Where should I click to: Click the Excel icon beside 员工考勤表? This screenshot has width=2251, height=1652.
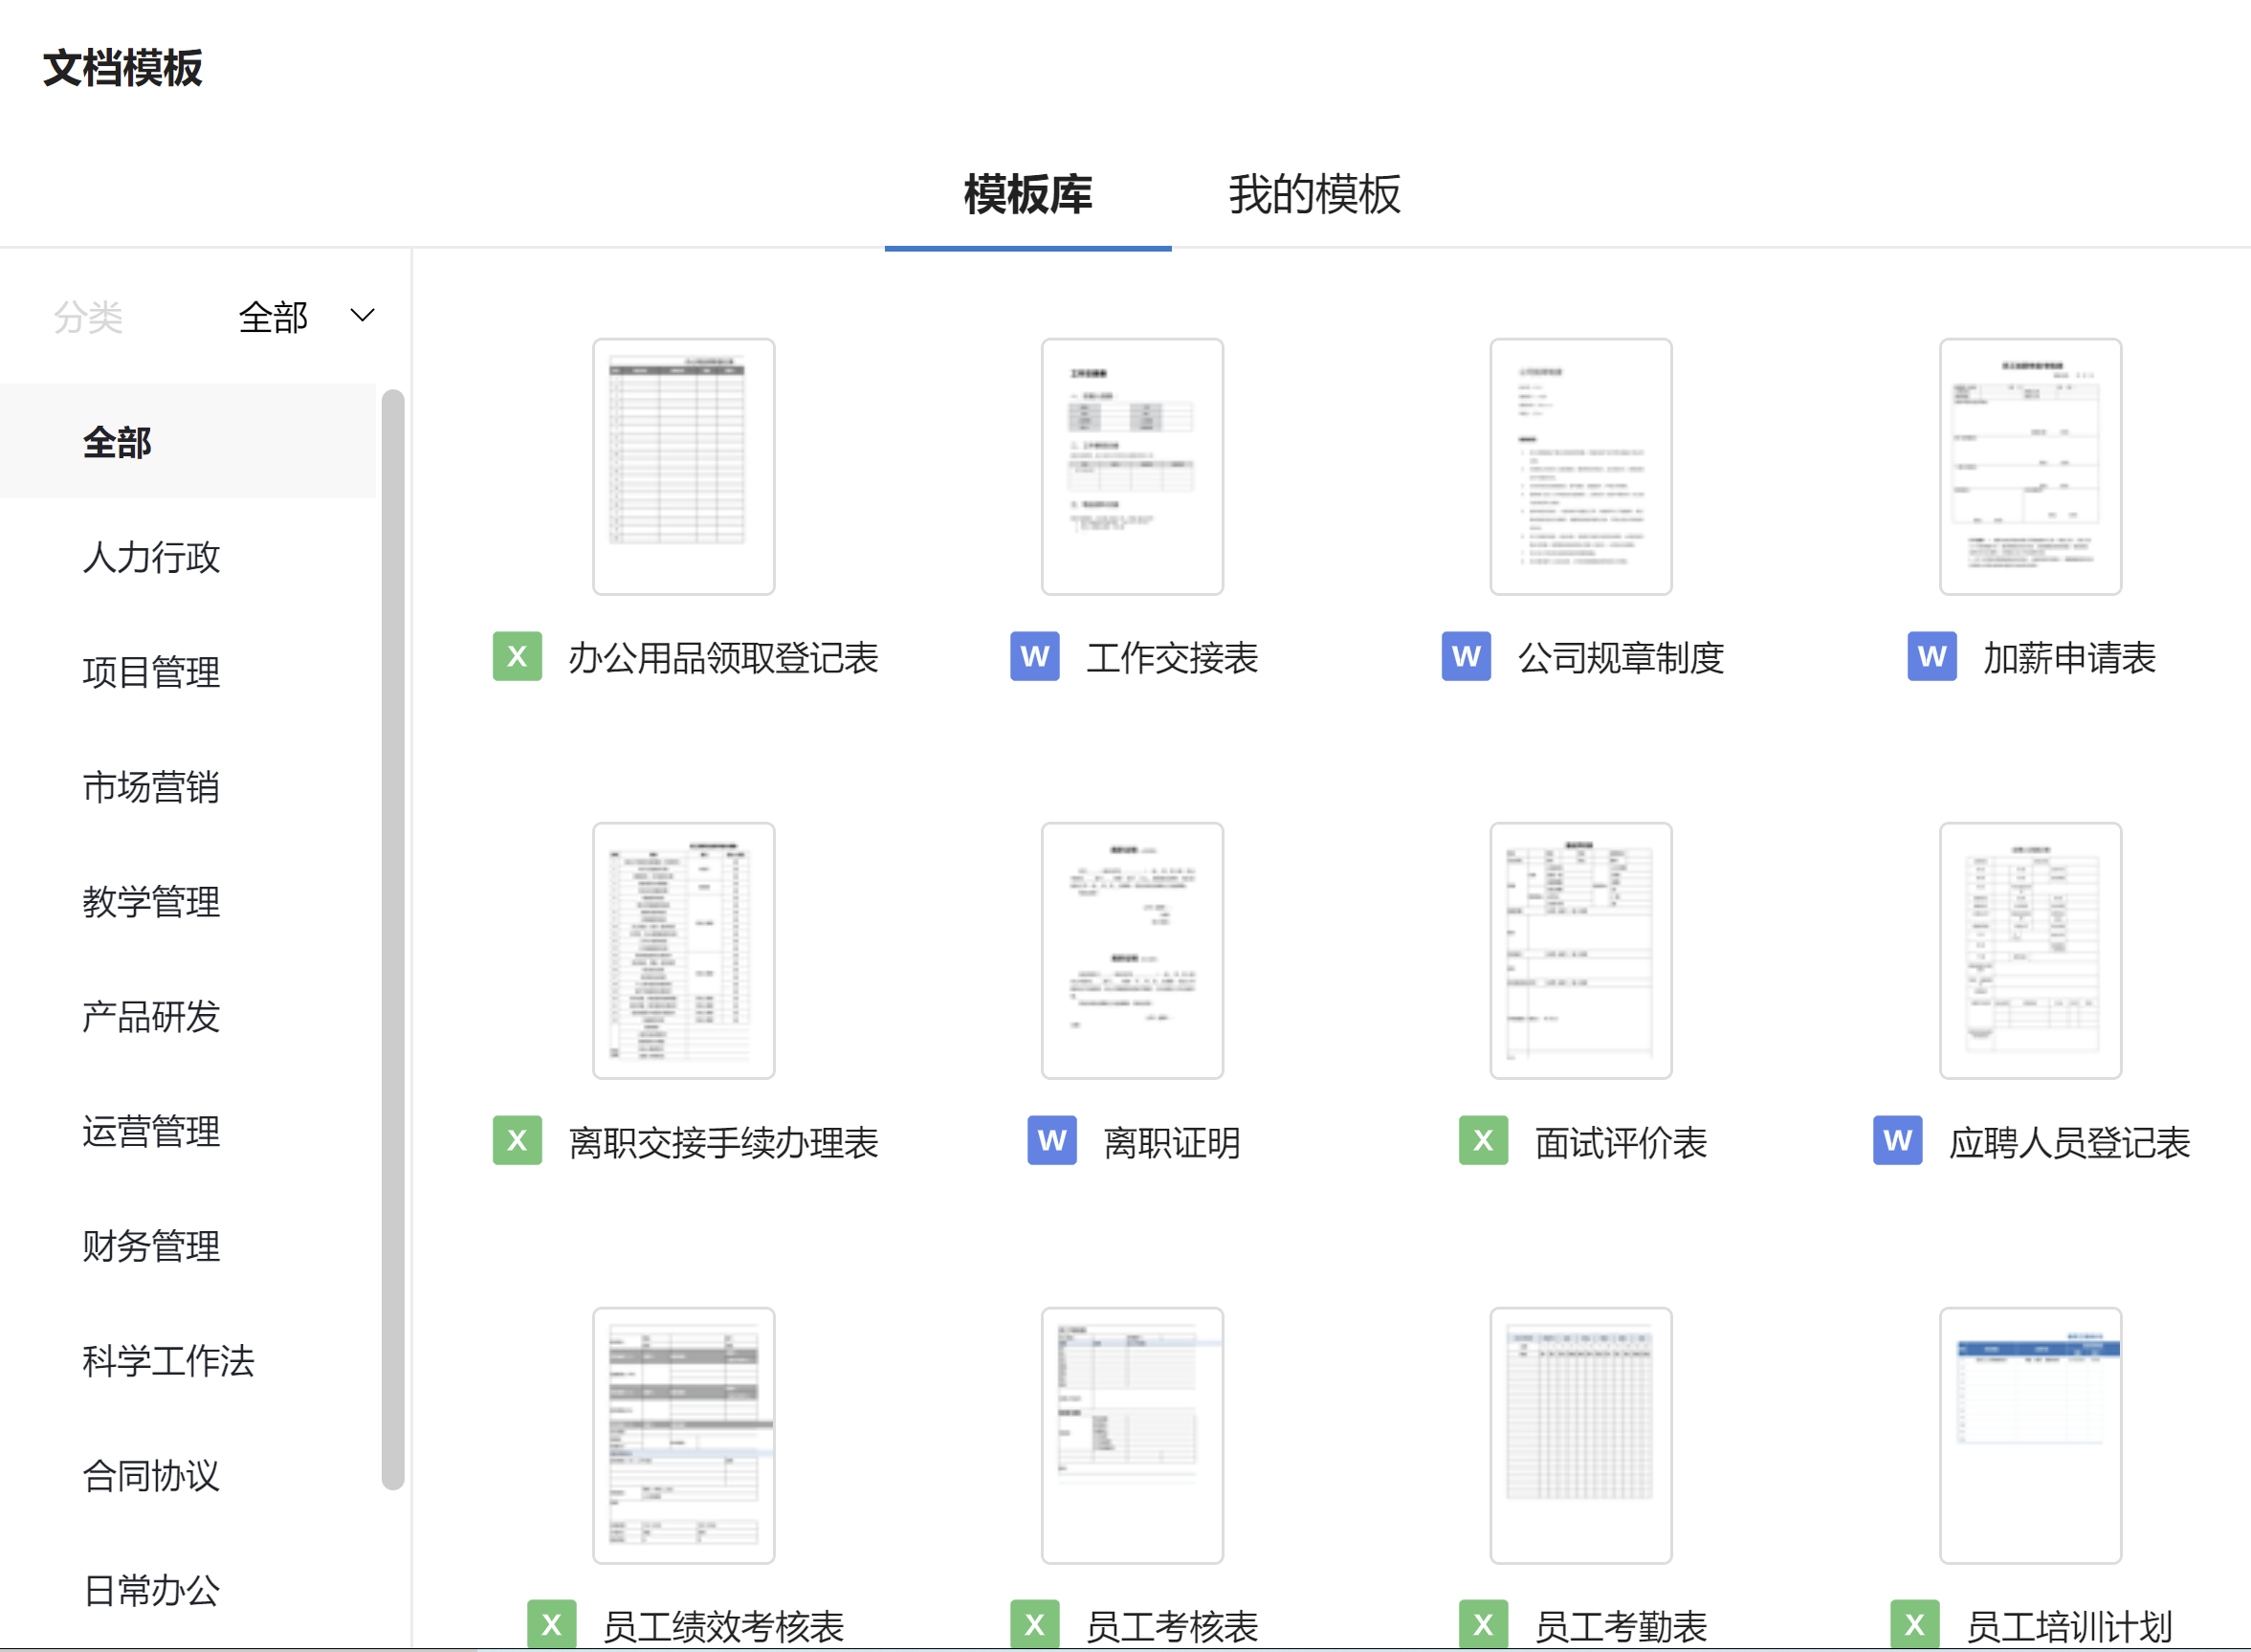coord(1483,1624)
